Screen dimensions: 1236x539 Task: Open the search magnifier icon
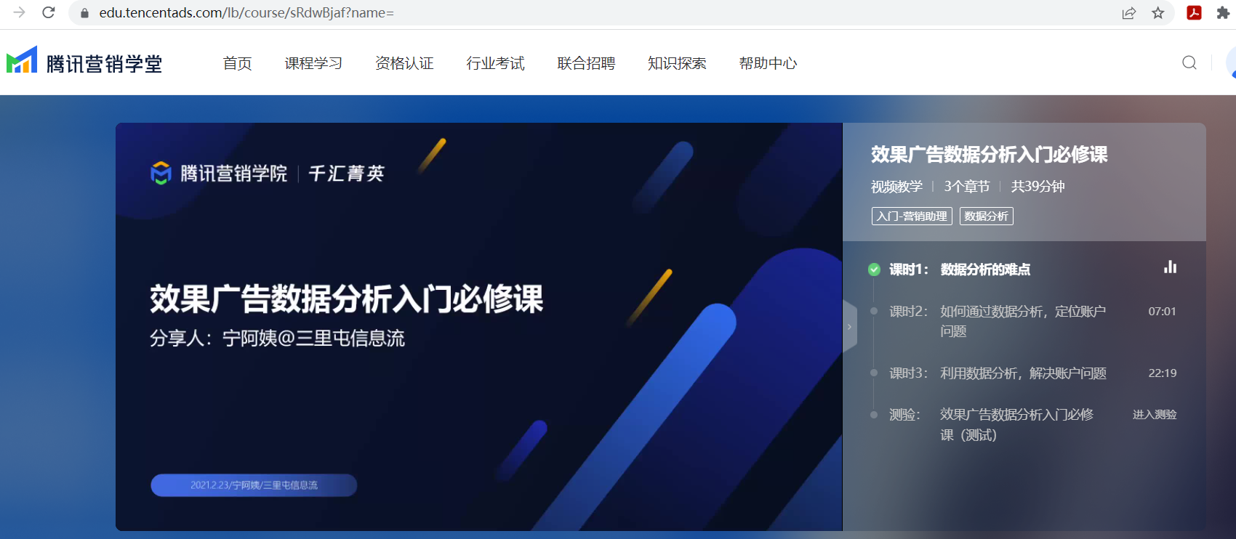[1189, 62]
